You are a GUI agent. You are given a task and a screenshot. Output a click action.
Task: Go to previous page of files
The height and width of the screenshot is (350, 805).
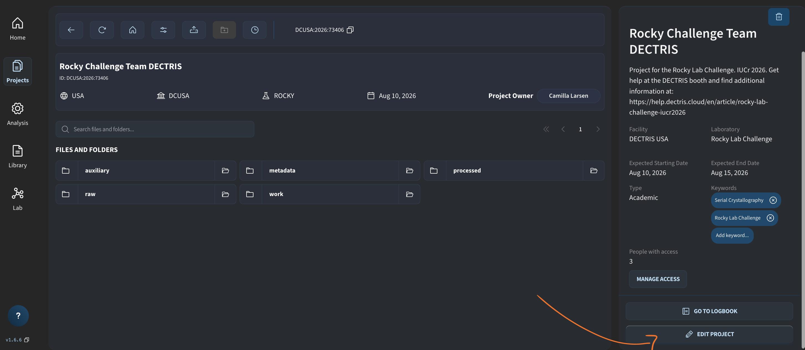click(x=563, y=129)
